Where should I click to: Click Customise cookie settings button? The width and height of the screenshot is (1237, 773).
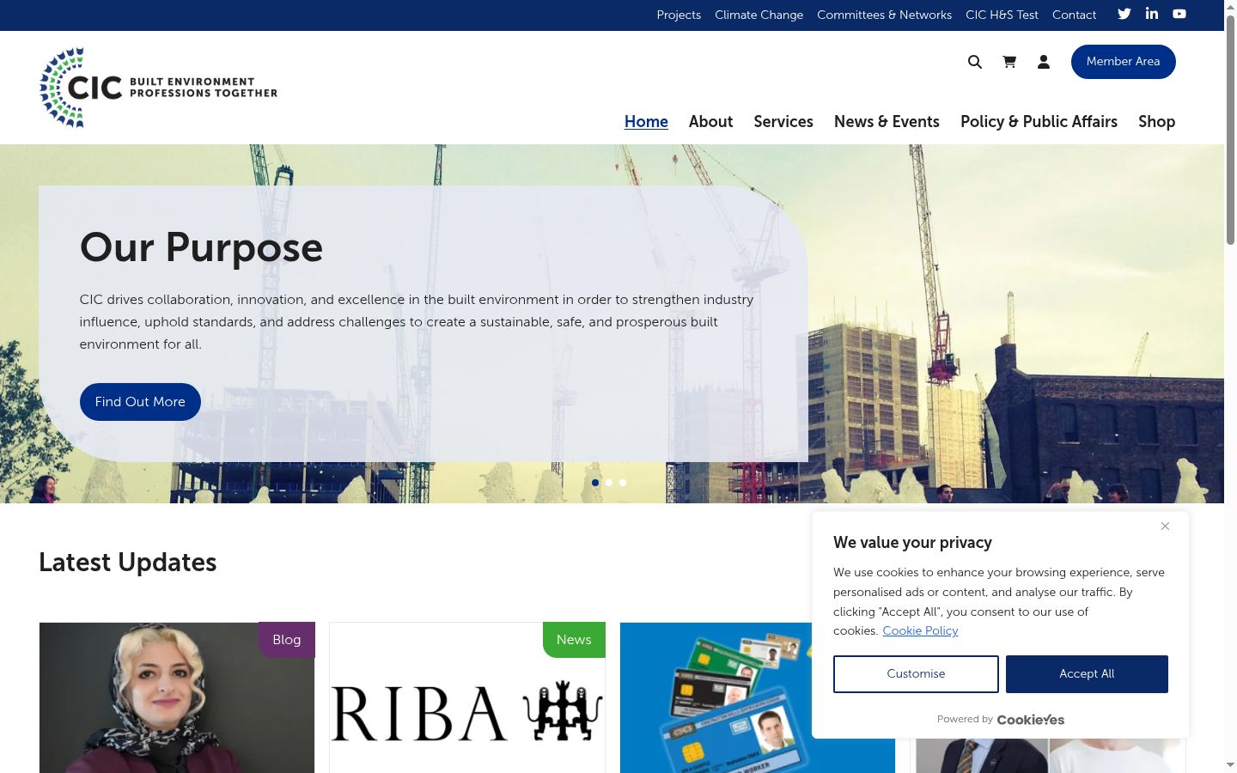point(916,674)
